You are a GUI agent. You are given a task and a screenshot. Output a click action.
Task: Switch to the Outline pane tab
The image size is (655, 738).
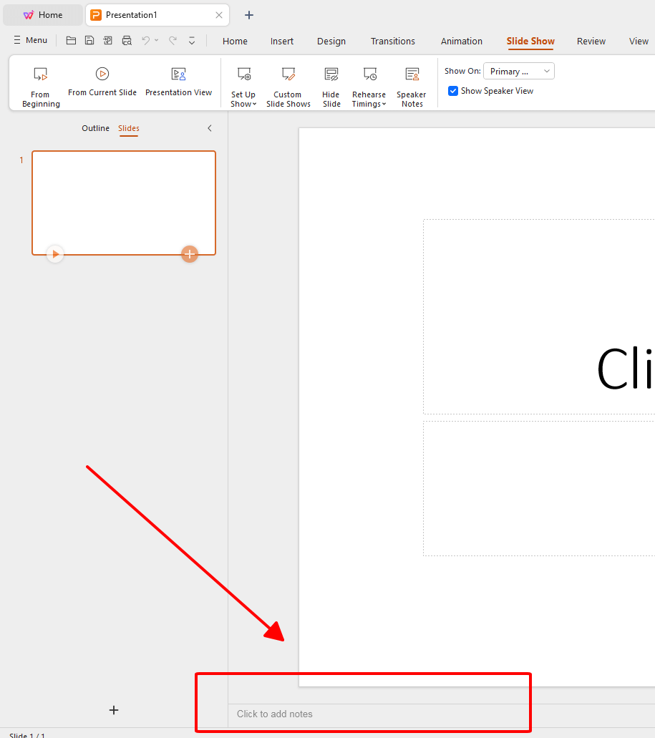(x=95, y=128)
